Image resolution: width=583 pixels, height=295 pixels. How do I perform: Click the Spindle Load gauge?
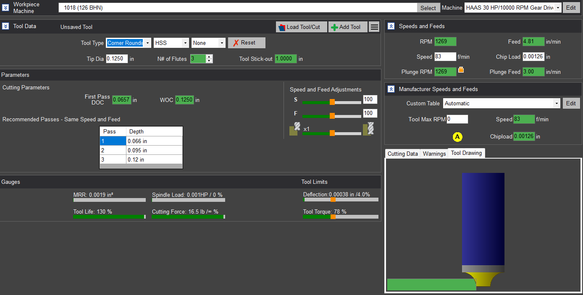188,200
